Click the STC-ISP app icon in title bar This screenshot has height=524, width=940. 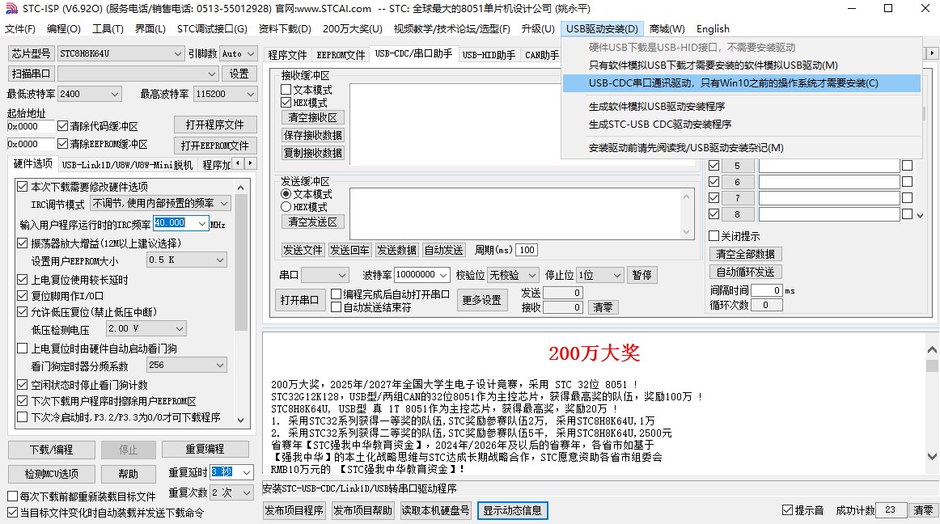point(11,8)
